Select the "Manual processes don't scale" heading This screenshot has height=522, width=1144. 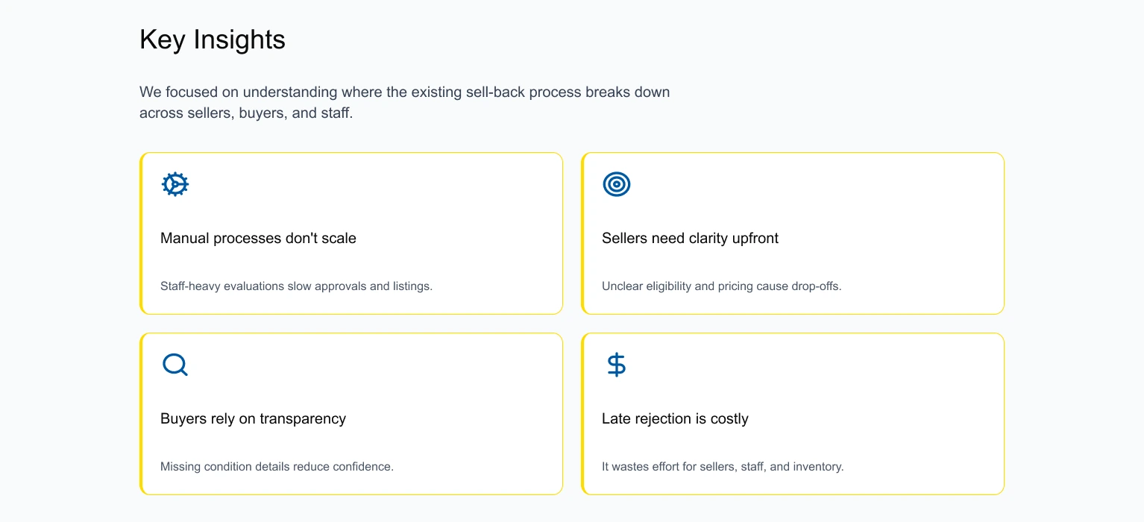click(258, 239)
